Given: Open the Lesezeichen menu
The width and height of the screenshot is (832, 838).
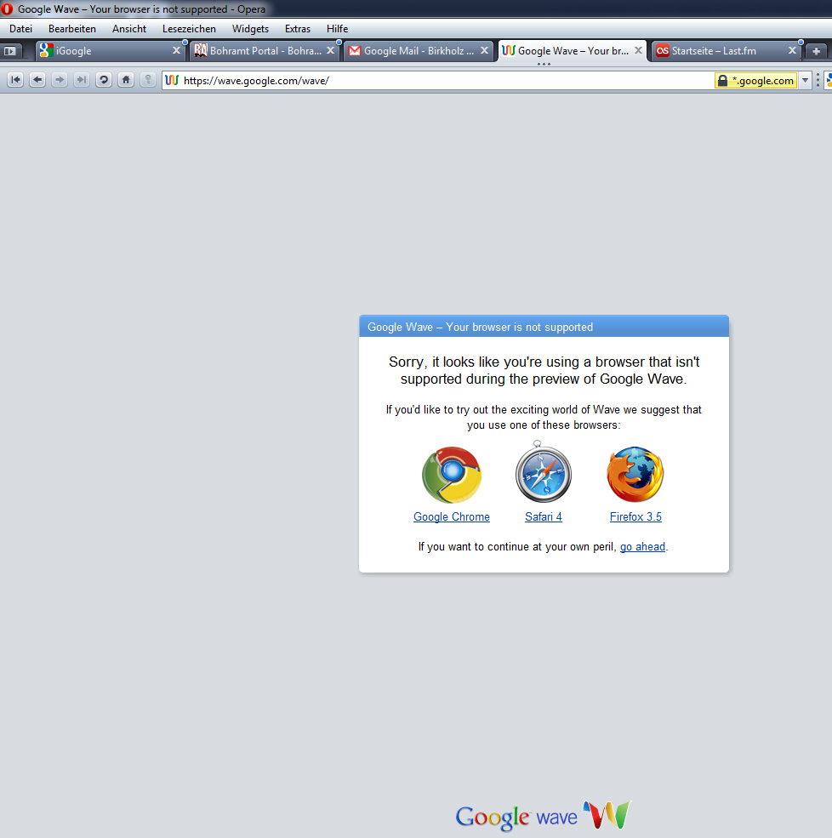Looking at the screenshot, I should [189, 29].
